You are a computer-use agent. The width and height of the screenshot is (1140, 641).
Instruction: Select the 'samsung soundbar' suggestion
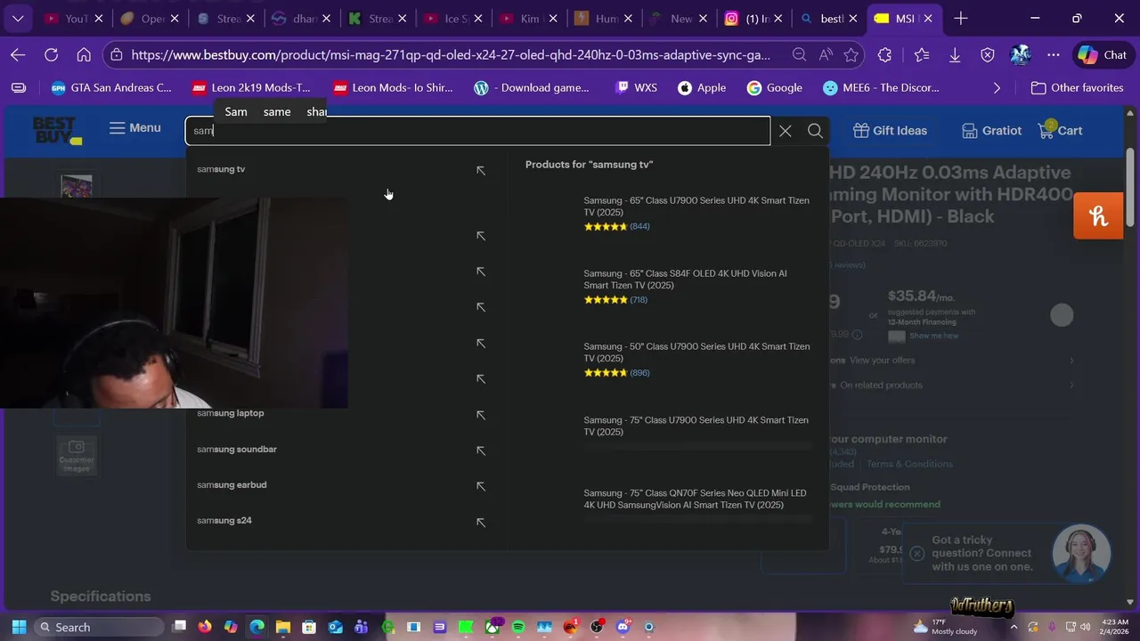click(237, 450)
